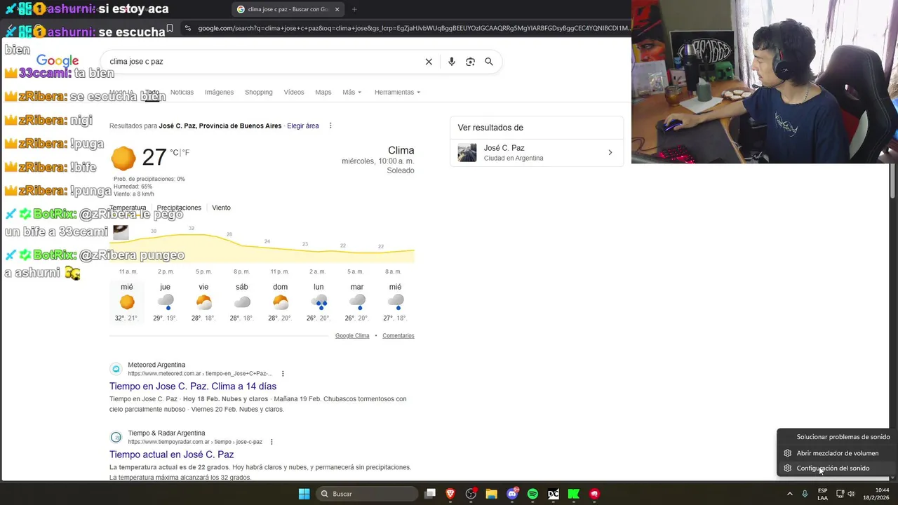Switch to the Shopping tab
This screenshot has height=505, width=898.
coord(258,92)
